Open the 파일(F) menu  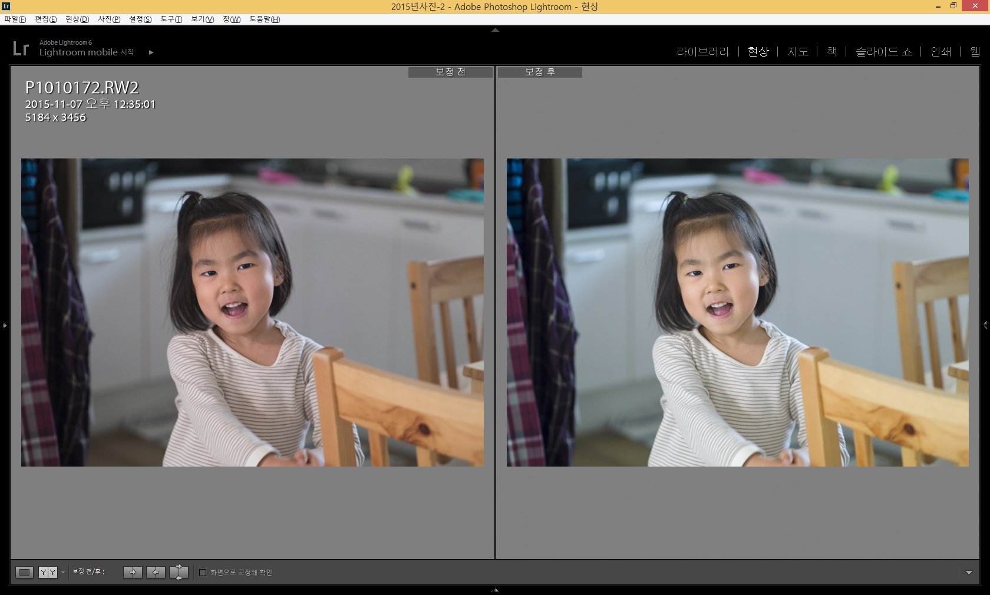[15, 19]
